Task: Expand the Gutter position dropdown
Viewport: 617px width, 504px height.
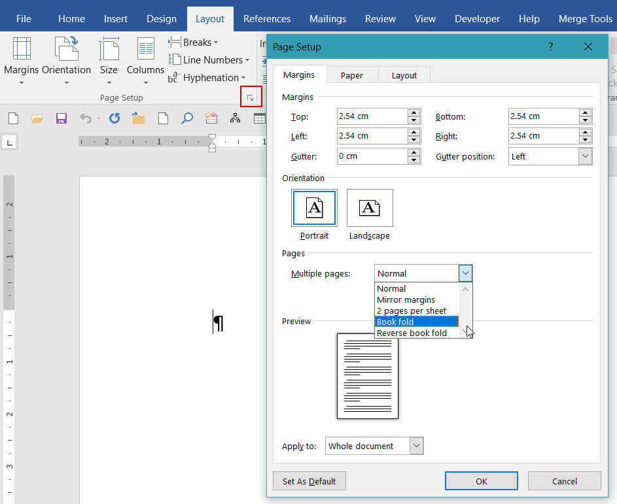Action: (x=585, y=156)
